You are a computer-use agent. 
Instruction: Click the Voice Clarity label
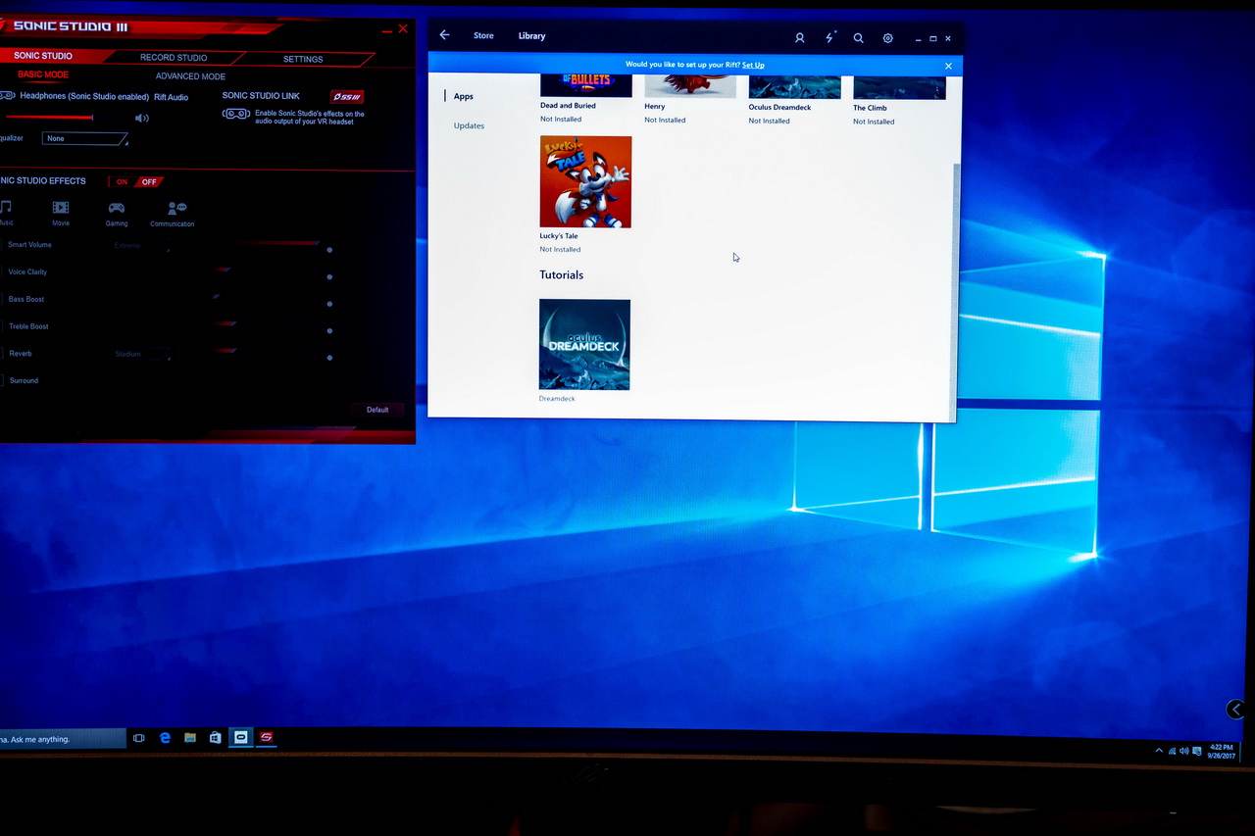coord(27,271)
